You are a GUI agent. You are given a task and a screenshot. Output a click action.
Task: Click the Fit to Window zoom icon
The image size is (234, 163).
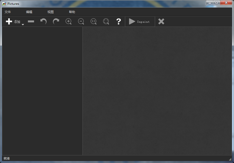[x=106, y=21]
